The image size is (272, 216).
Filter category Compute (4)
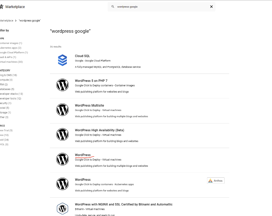click(x=6, y=80)
